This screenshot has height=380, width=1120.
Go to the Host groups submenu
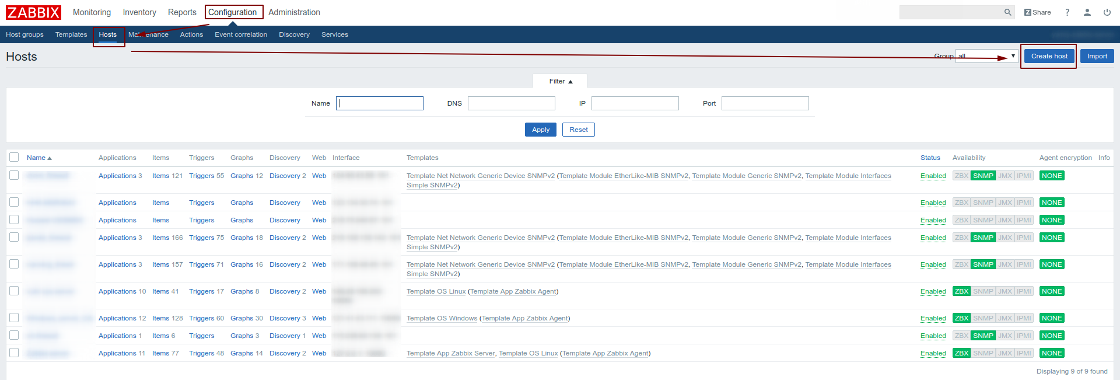pyautogui.click(x=24, y=34)
